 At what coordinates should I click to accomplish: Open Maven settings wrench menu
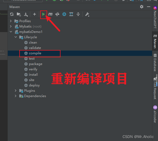pyautogui.click(x=87, y=14)
